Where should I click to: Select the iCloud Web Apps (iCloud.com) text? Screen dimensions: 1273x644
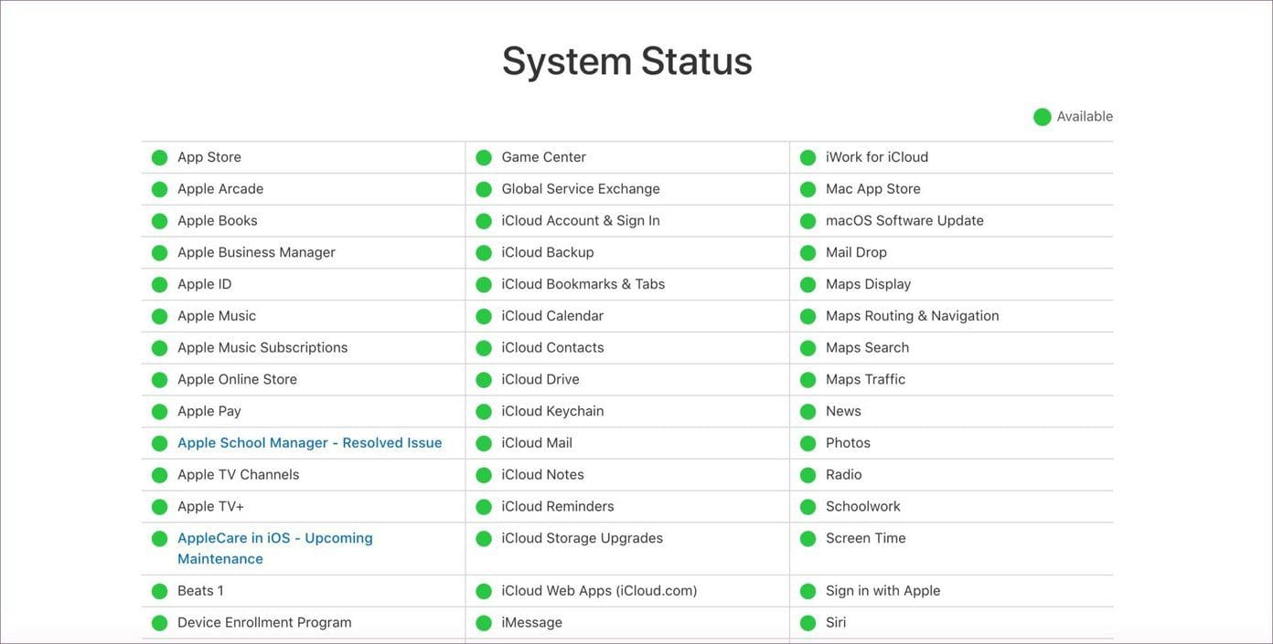(599, 591)
